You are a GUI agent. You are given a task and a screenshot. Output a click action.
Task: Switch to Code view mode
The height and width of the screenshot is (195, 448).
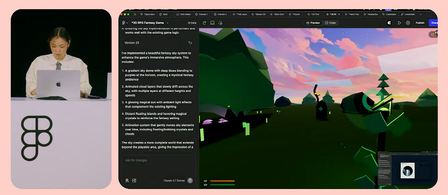(330, 23)
